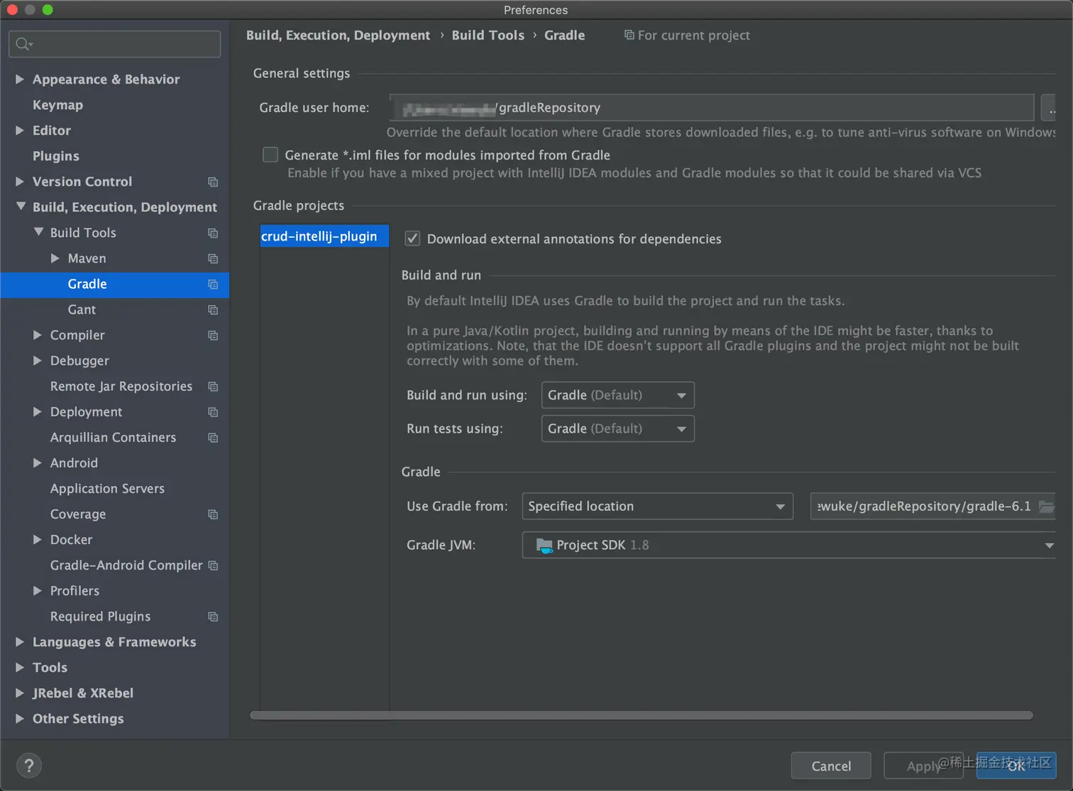
Task: Click per-project icon beside Maven
Action: (x=213, y=259)
